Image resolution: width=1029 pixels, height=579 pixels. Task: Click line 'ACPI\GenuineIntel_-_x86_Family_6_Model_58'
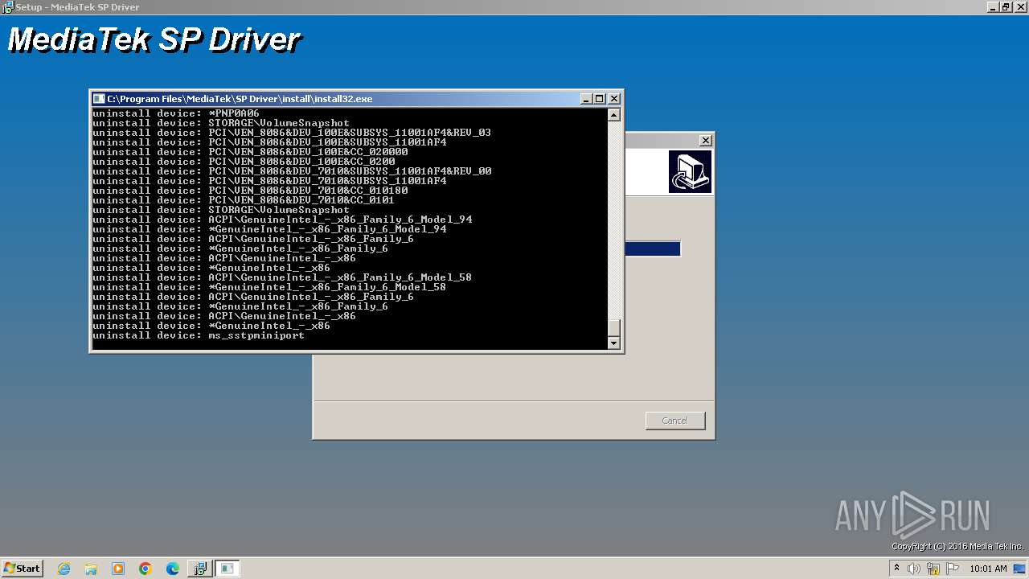point(282,277)
